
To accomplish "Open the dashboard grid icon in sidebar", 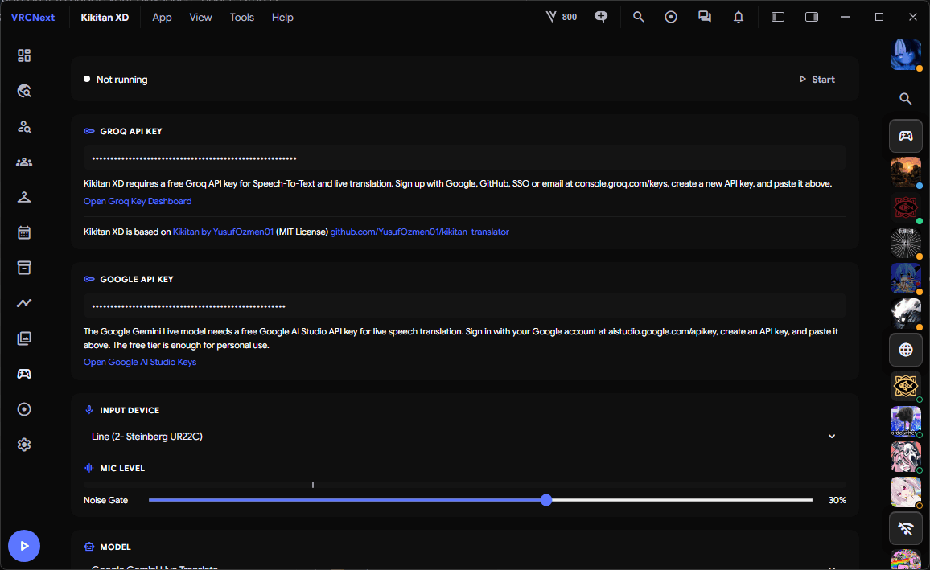I will 23,55.
